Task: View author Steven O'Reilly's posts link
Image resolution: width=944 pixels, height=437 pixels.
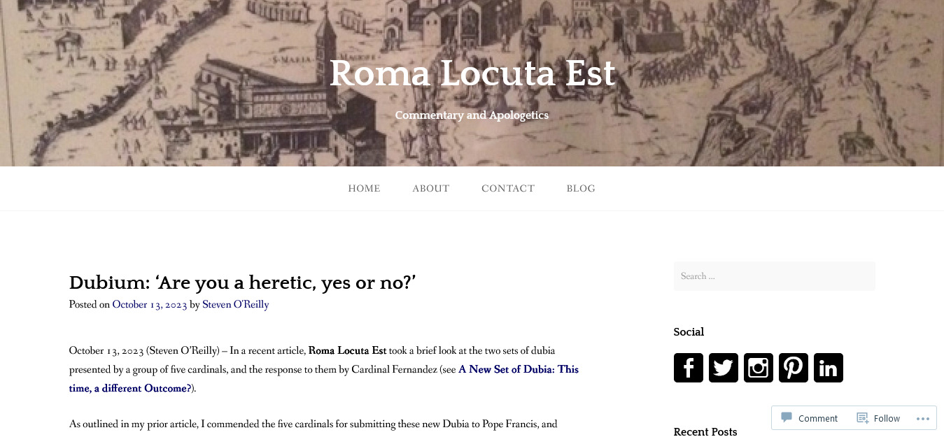Action: 235,305
